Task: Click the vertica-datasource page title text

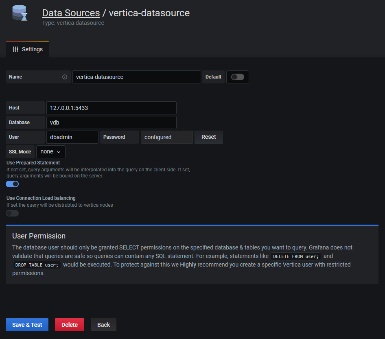Action: [149, 13]
